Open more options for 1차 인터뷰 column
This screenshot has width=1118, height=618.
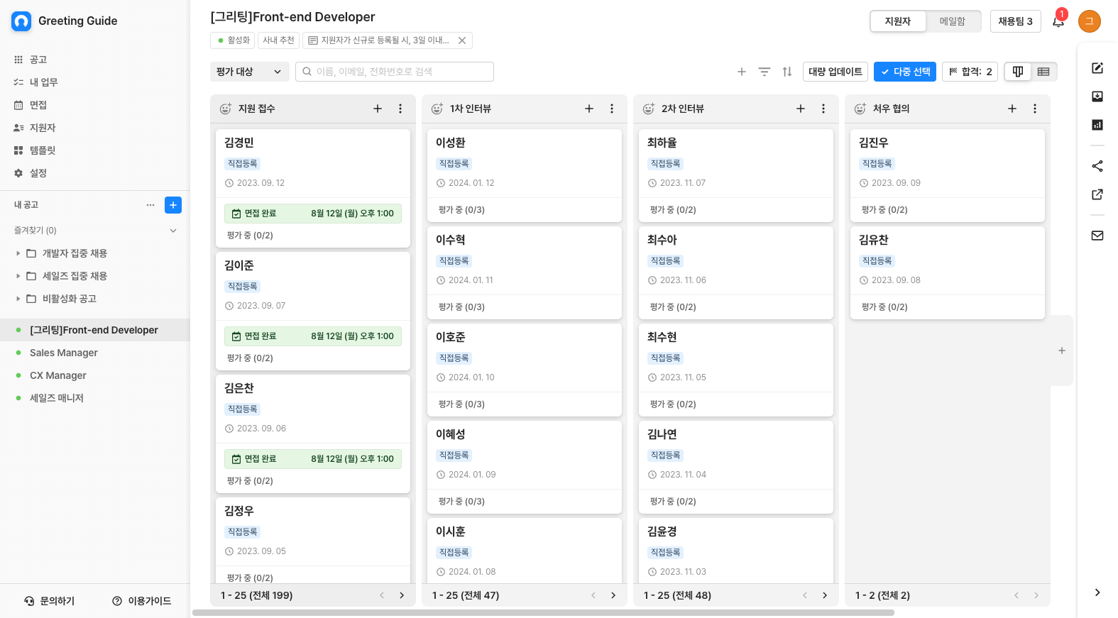pyautogui.click(x=612, y=109)
